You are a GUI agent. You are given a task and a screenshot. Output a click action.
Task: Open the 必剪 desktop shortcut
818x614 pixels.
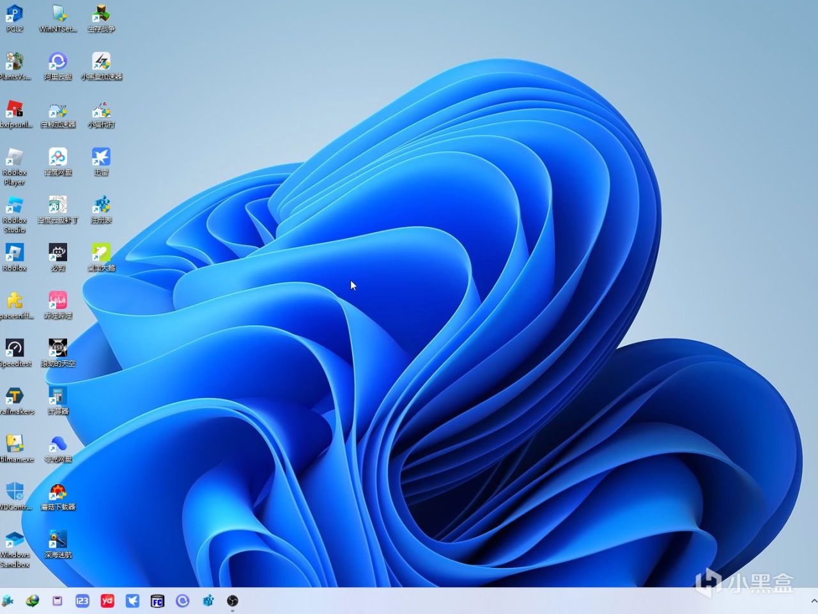click(58, 257)
